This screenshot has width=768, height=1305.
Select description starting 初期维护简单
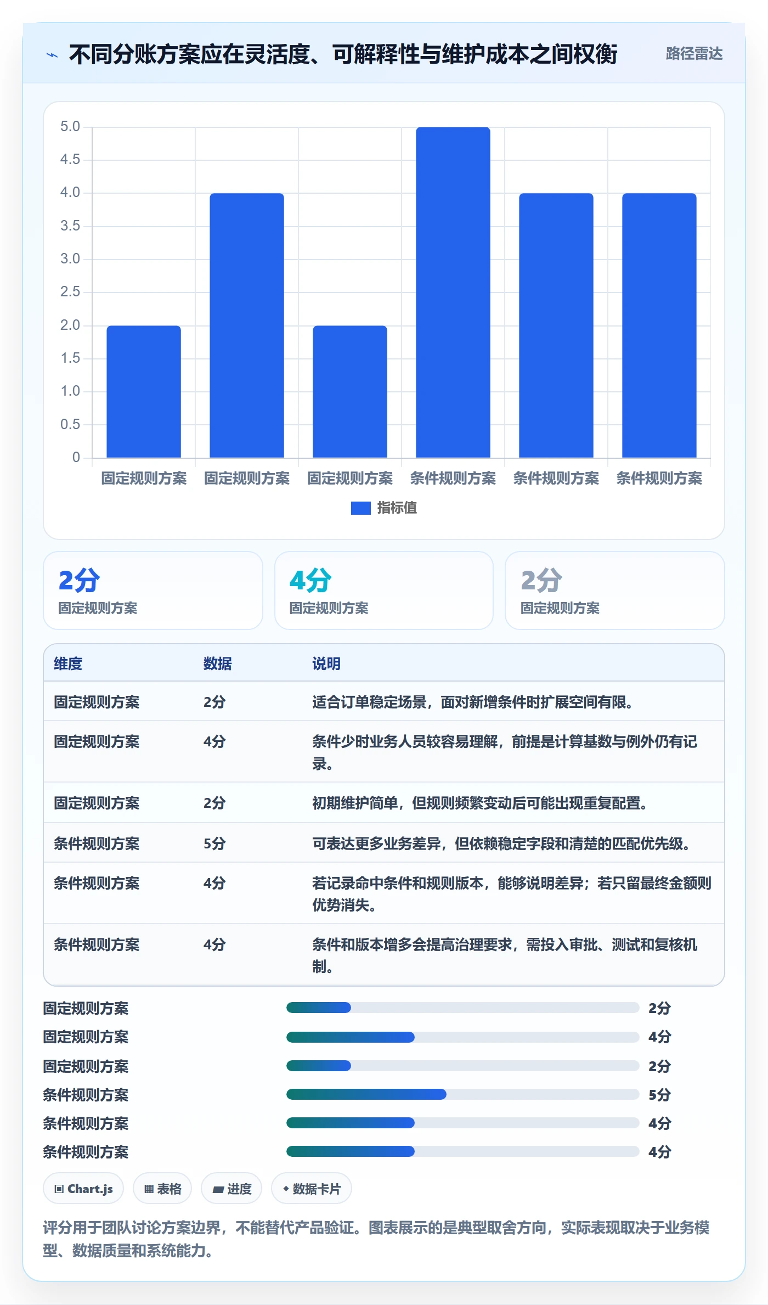point(480,803)
